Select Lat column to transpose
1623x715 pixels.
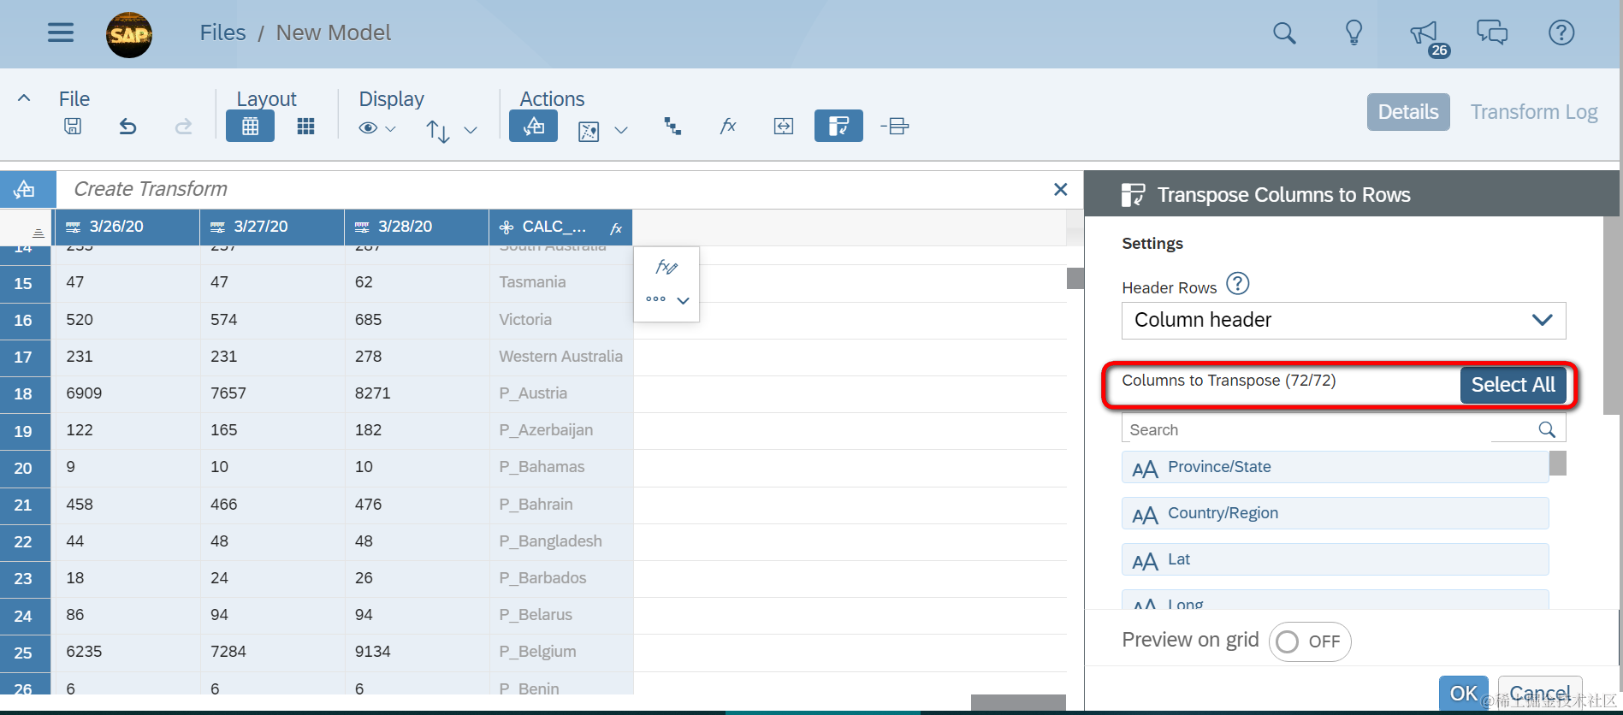tap(1335, 559)
